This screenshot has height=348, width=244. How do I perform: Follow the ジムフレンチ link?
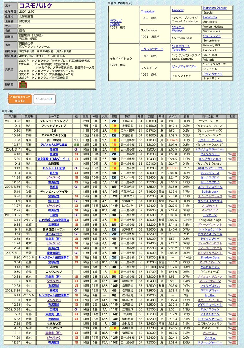click(x=212, y=36)
